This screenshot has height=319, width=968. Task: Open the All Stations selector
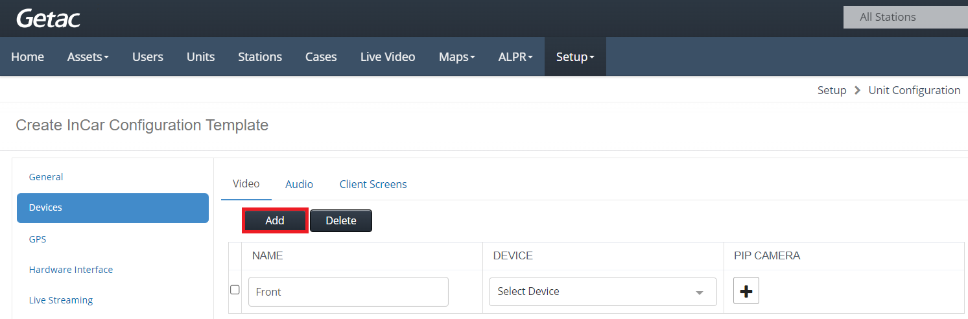(905, 17)
